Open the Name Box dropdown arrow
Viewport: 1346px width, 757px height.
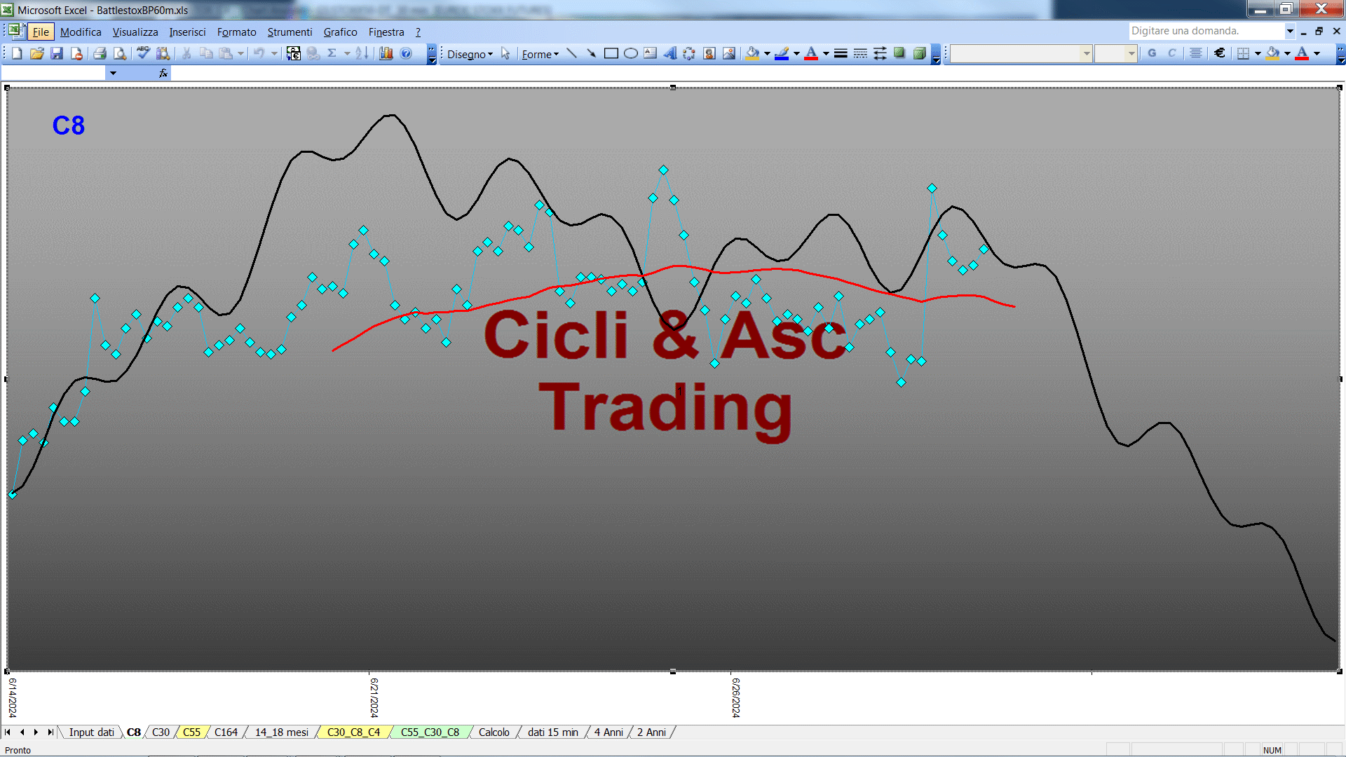pos(113,73)
